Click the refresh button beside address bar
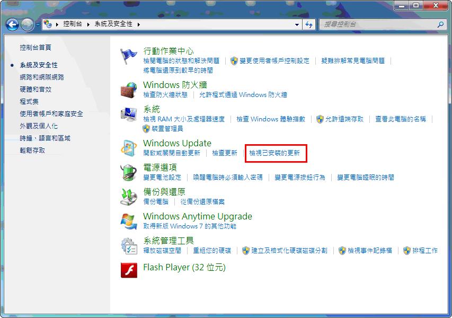 pos(309,25)
